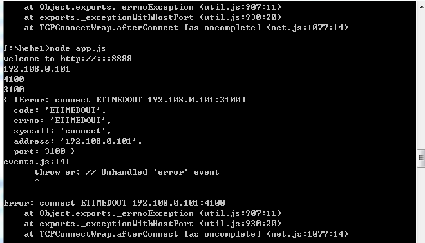Click the 'port: 3100 }' line
Image resolution: width=425 pixels, height=243 pixels.
point(44,151)
